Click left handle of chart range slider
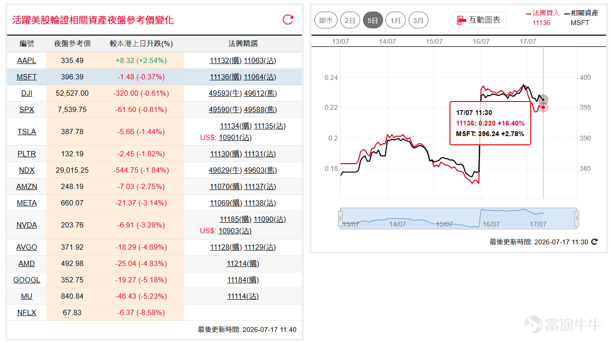This screenshot has height=342, width=611. [x=340, y=218]
